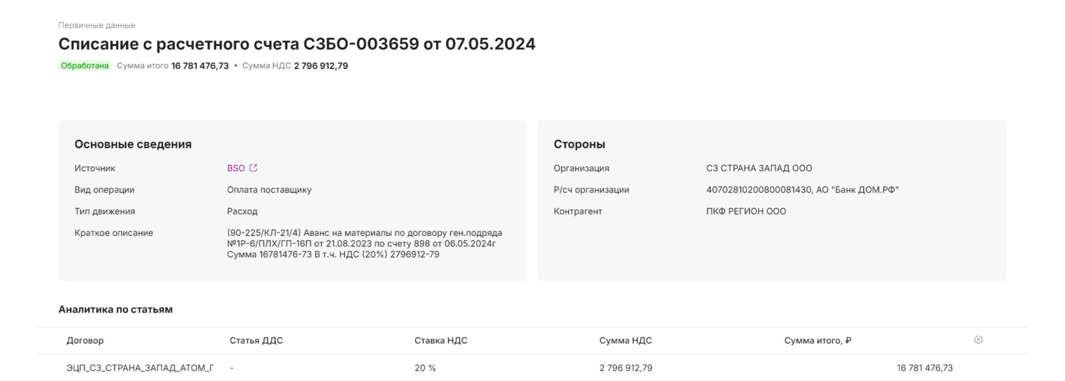1065x381 pixels.
Task: Select the ЭЦП_СЗ_СТРАНА_ЗАПАД_АТОМ contract cell
Action: pyautogui.click(x=139, y=368)
